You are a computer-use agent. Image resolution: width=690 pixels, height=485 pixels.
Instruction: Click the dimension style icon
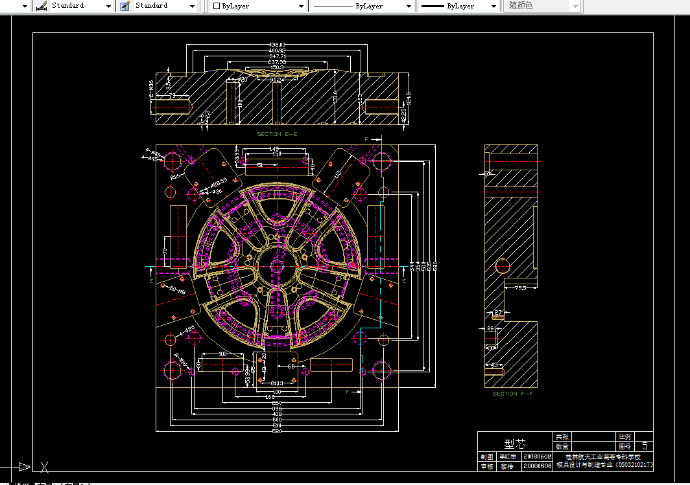point(42,6)
